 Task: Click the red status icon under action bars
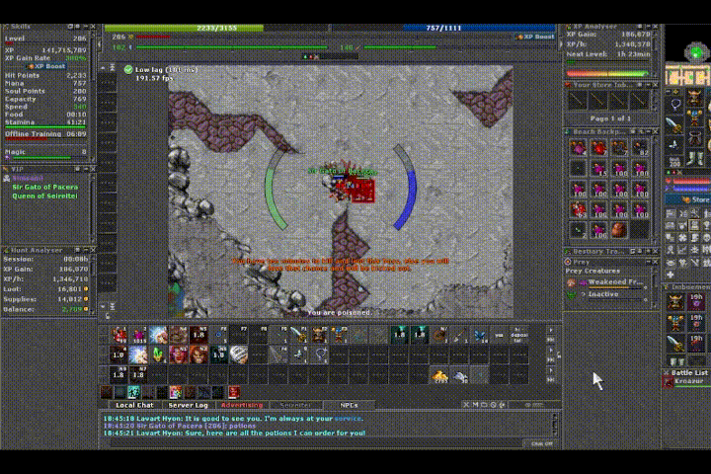pyautogui.click(x=233, y=392)
